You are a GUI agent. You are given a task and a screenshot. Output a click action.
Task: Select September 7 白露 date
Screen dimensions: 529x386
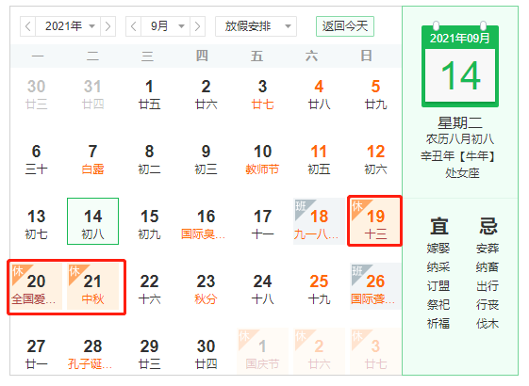tap(92, 159)
